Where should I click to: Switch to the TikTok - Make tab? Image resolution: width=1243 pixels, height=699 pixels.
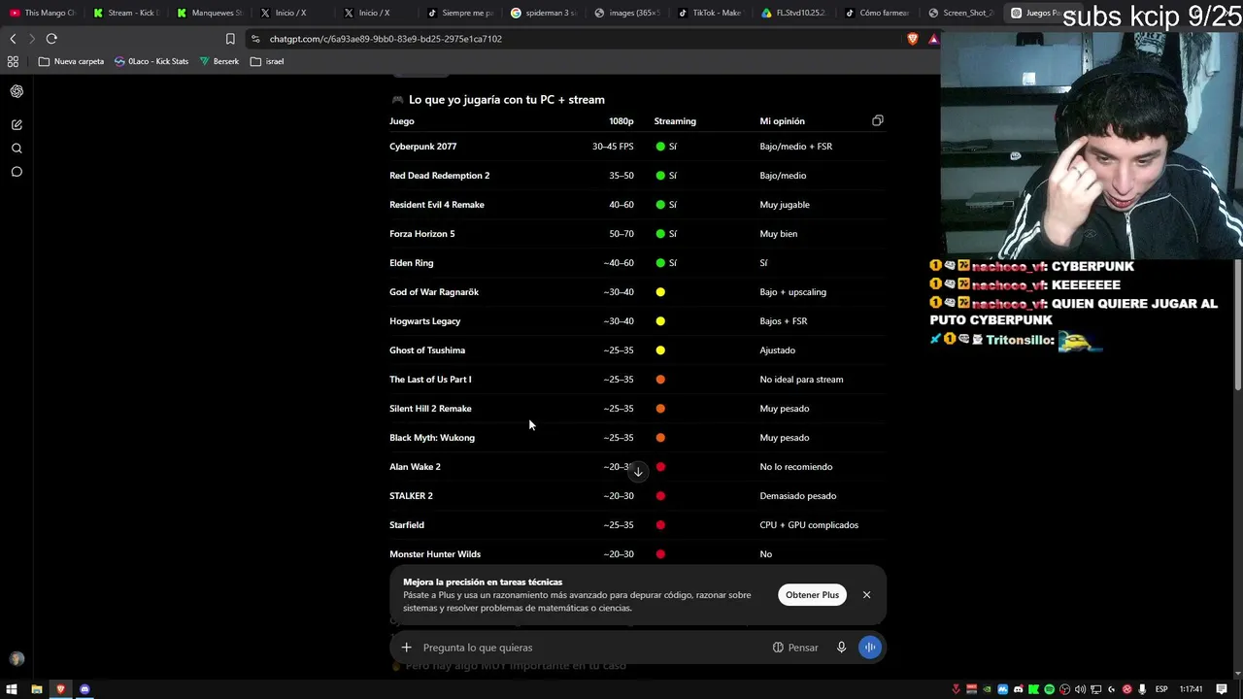[711, 13]
